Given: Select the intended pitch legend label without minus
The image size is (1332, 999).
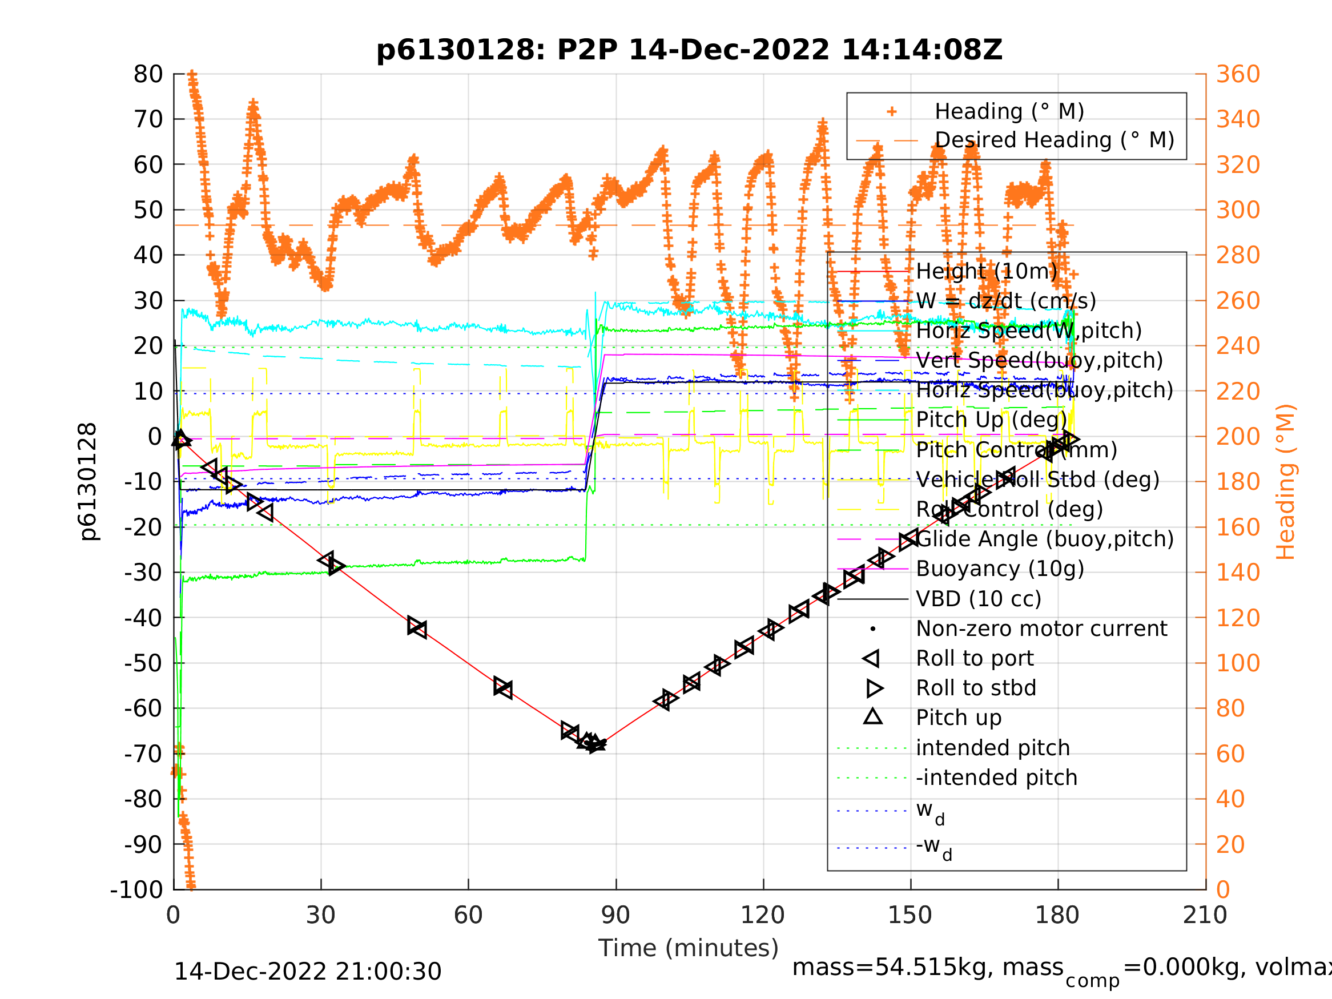Looking at the screenshot, I should [993, 748].
